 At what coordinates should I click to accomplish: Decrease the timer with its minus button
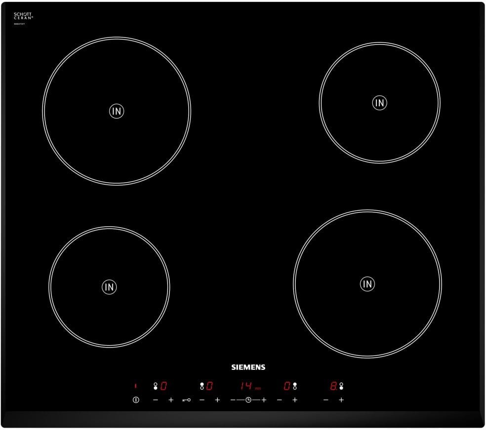(x=233, y=399)
